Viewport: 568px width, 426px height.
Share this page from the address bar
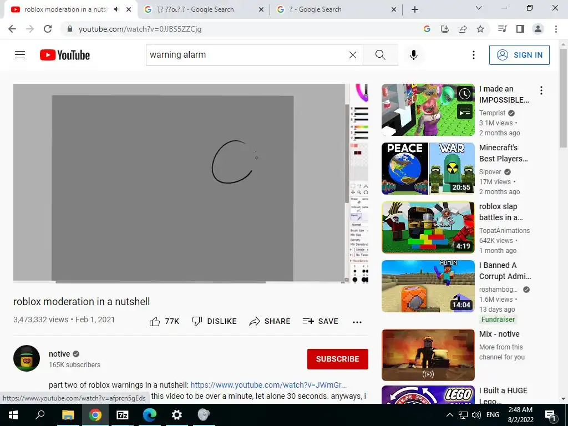pyautogui.click(x=463, y=29)
